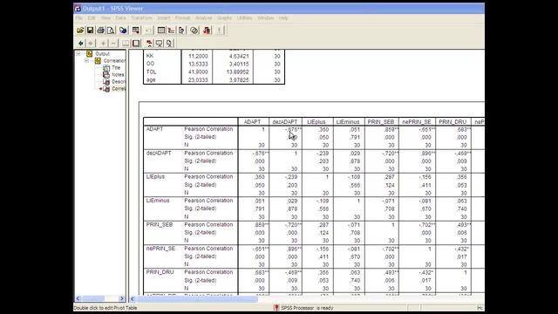
Task: Open the Window menu
Action: pyautogui.click(x=265, y=17)
